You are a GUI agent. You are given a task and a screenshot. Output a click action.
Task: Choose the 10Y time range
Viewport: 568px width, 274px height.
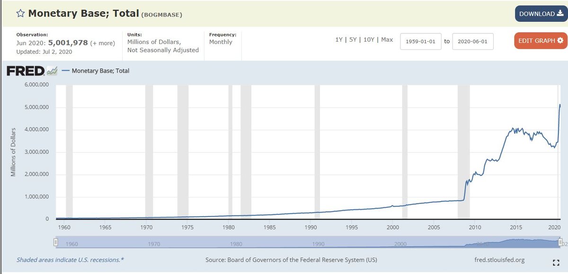coord(368,40)
